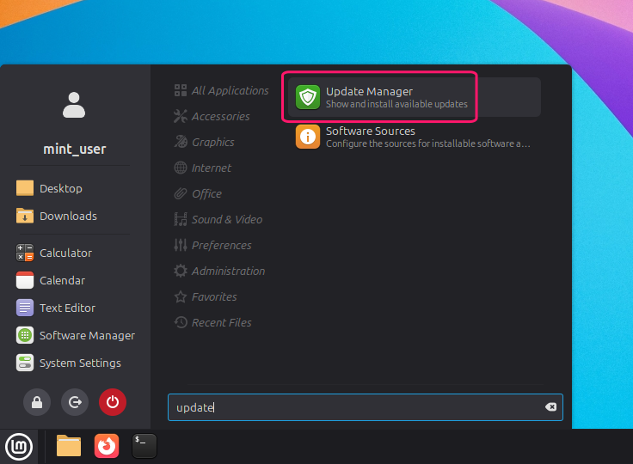
Task: Open the Terminal from the taskbar
Action: pyautogui.click(x=144, y=446)
